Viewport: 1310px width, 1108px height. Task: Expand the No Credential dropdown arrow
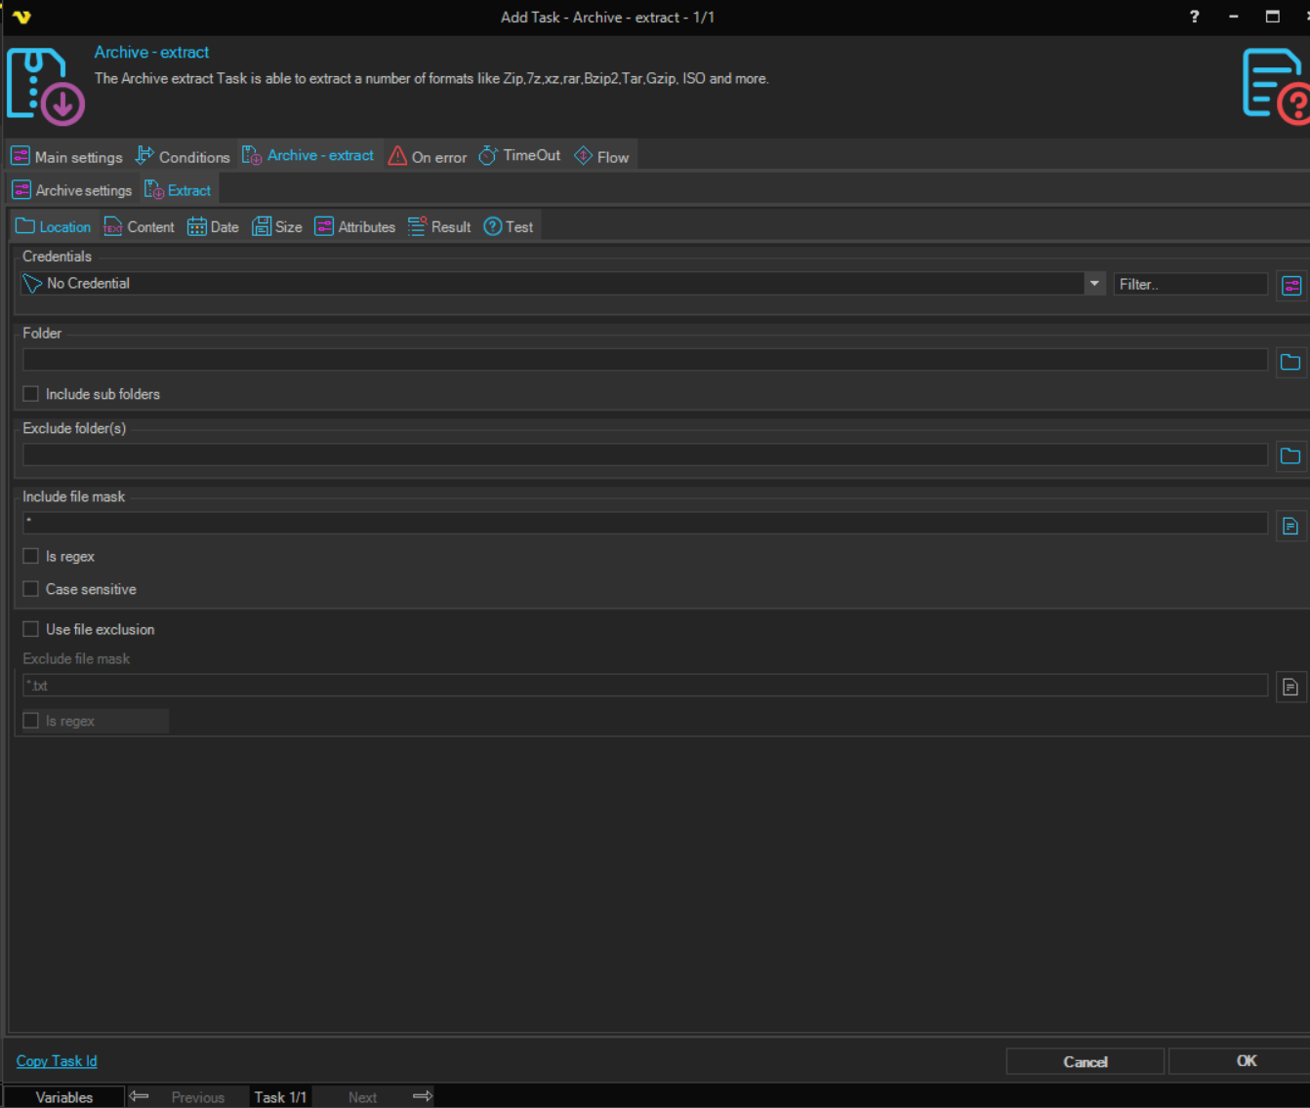pyautogui.click(x=1093, y=284)
